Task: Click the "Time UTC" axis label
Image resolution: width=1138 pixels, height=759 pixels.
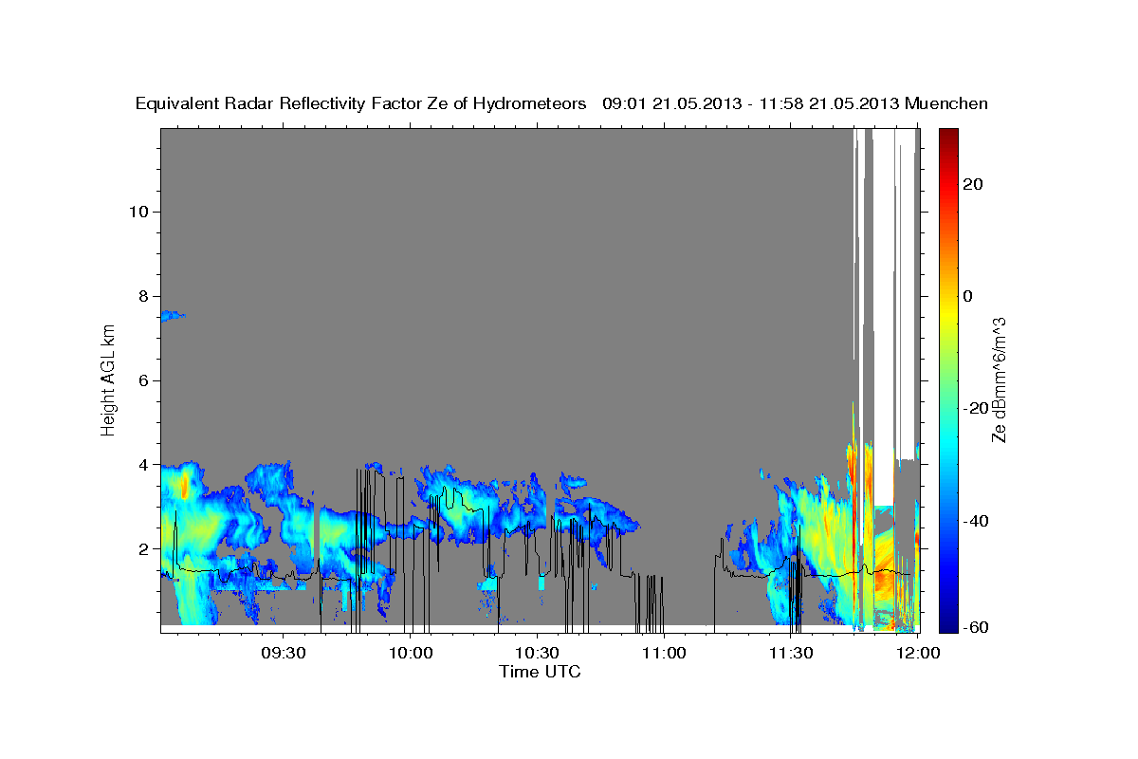Action: pyautogui.click(x=540, y=672)
